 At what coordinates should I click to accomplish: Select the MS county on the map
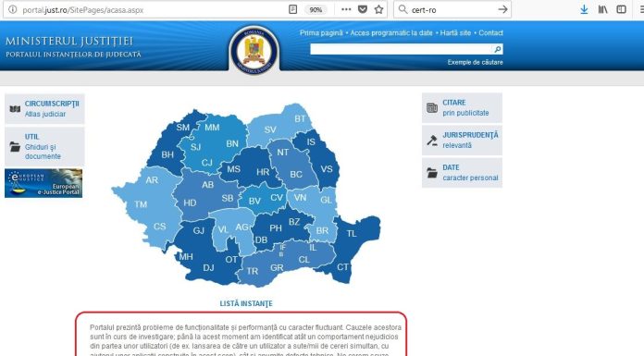click(233, 169)
